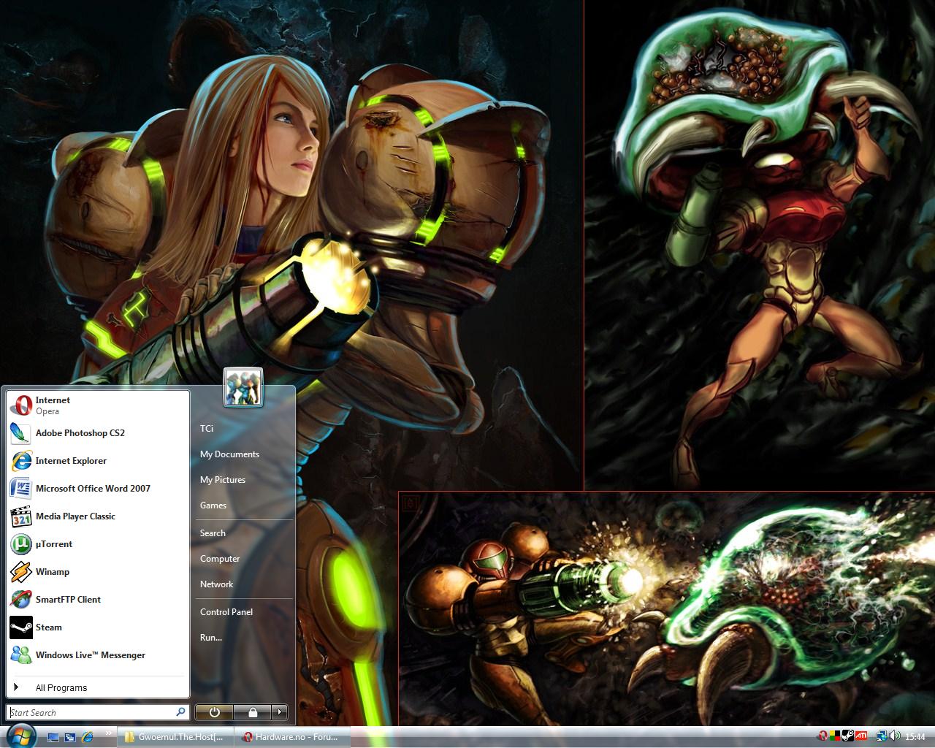This screenshot has height=748, width=935.
Task: Click the network connection tray icon
Action: [x=881, y=736]
